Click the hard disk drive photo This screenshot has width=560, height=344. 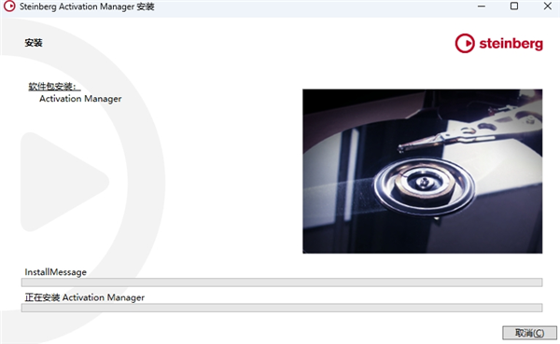point(422,172)
